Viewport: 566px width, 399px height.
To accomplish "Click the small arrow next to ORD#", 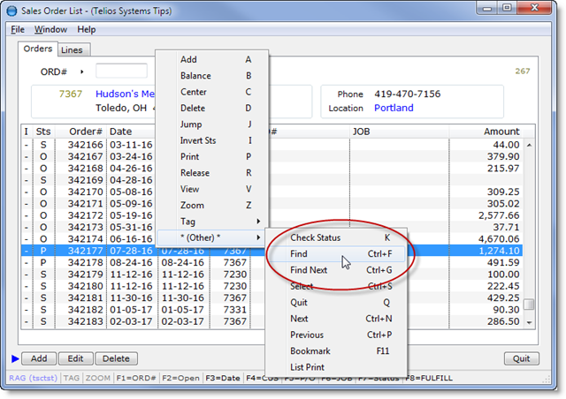I will tap(82, 71).
